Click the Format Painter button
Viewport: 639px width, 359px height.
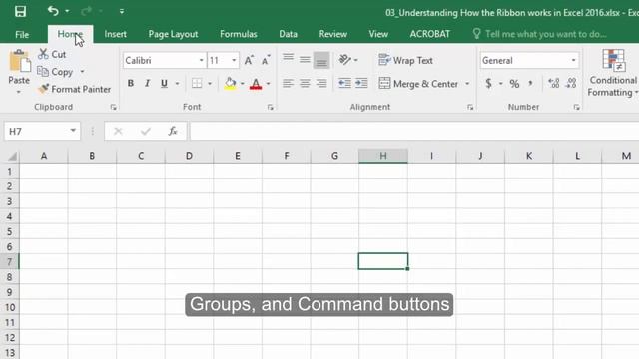74,89
